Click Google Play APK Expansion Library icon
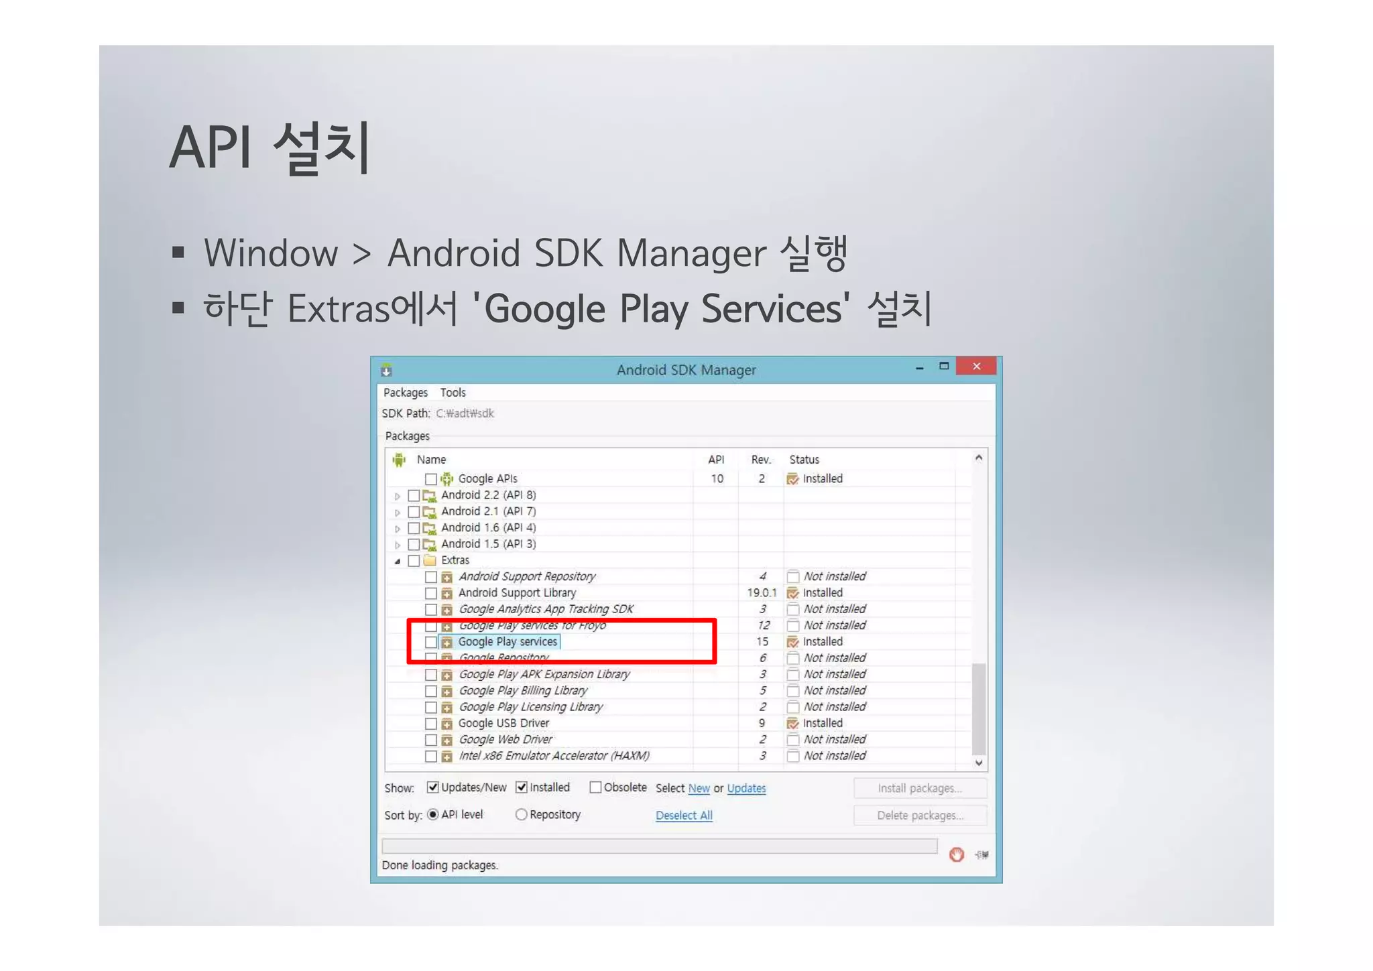Viewport: 1373px width, 971px height. (447, 675)
